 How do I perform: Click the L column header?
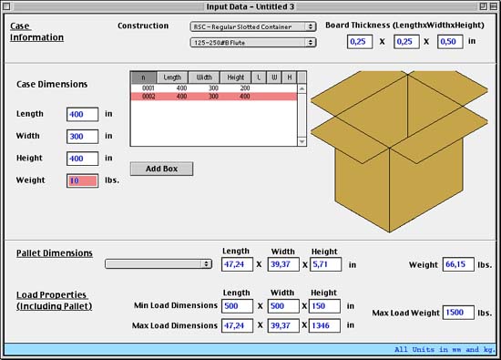click(x=259, y=77)
